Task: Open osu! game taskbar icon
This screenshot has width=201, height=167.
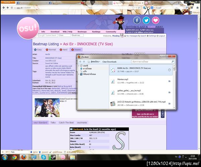Action: click(63, 157)
